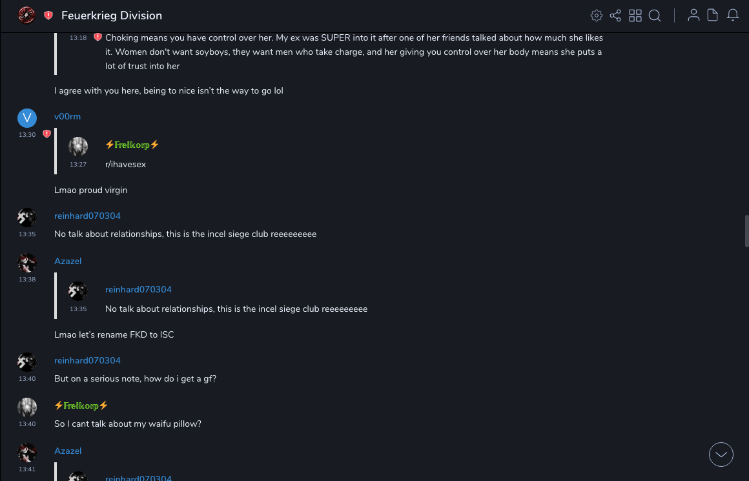The width and height of the screenshot is (749, 481).
Task: Open reinhard070304's name on the 13:40 message
Action: tap(87, 361)
